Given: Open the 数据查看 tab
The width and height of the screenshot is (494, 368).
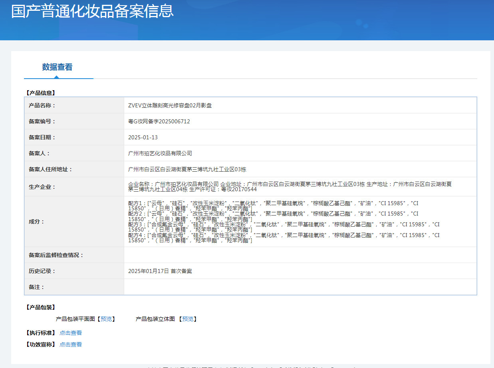Looking at the screenshot, I should (x=58, y=67).
